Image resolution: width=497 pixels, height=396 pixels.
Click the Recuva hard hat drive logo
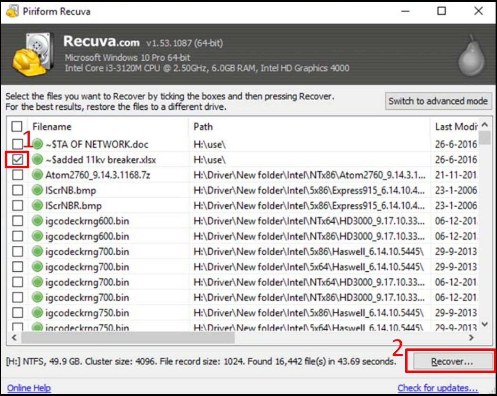(33, 54)
